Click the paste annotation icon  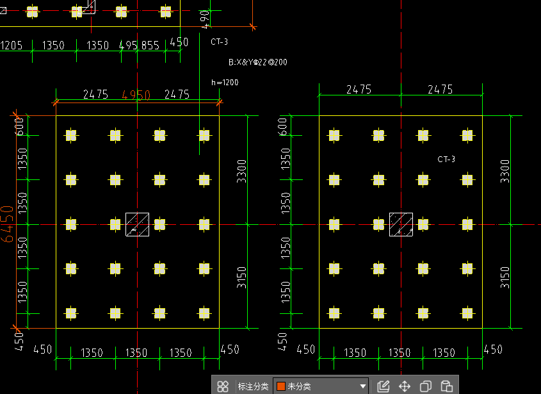pos(446,386)
